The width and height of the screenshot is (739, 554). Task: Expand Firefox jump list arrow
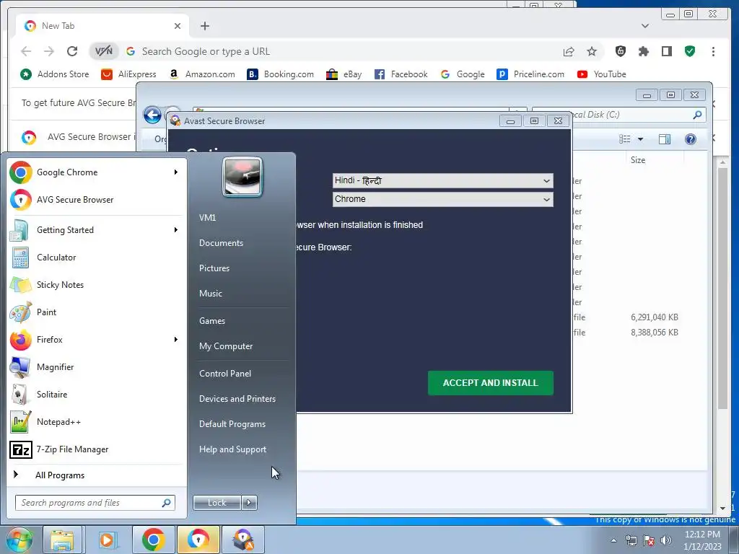point(176,339)
